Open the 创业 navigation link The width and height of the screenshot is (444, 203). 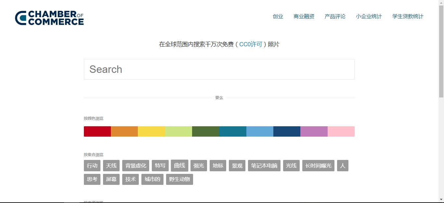click(x=278, y=16)
